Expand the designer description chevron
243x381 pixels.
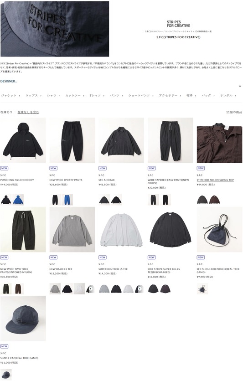point(240,86)
